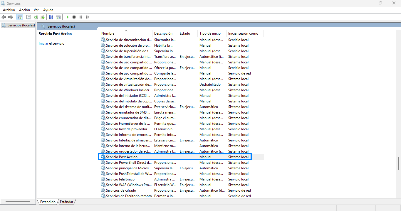The image size is (401, 211).
Task: Click the blue Help question mark icon
Action: coord(51,17)
